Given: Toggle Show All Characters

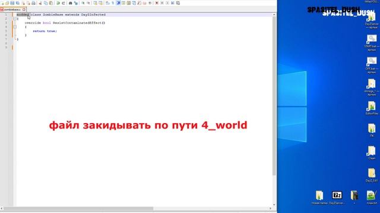Looking at the screenshot, I should [113, 3].
